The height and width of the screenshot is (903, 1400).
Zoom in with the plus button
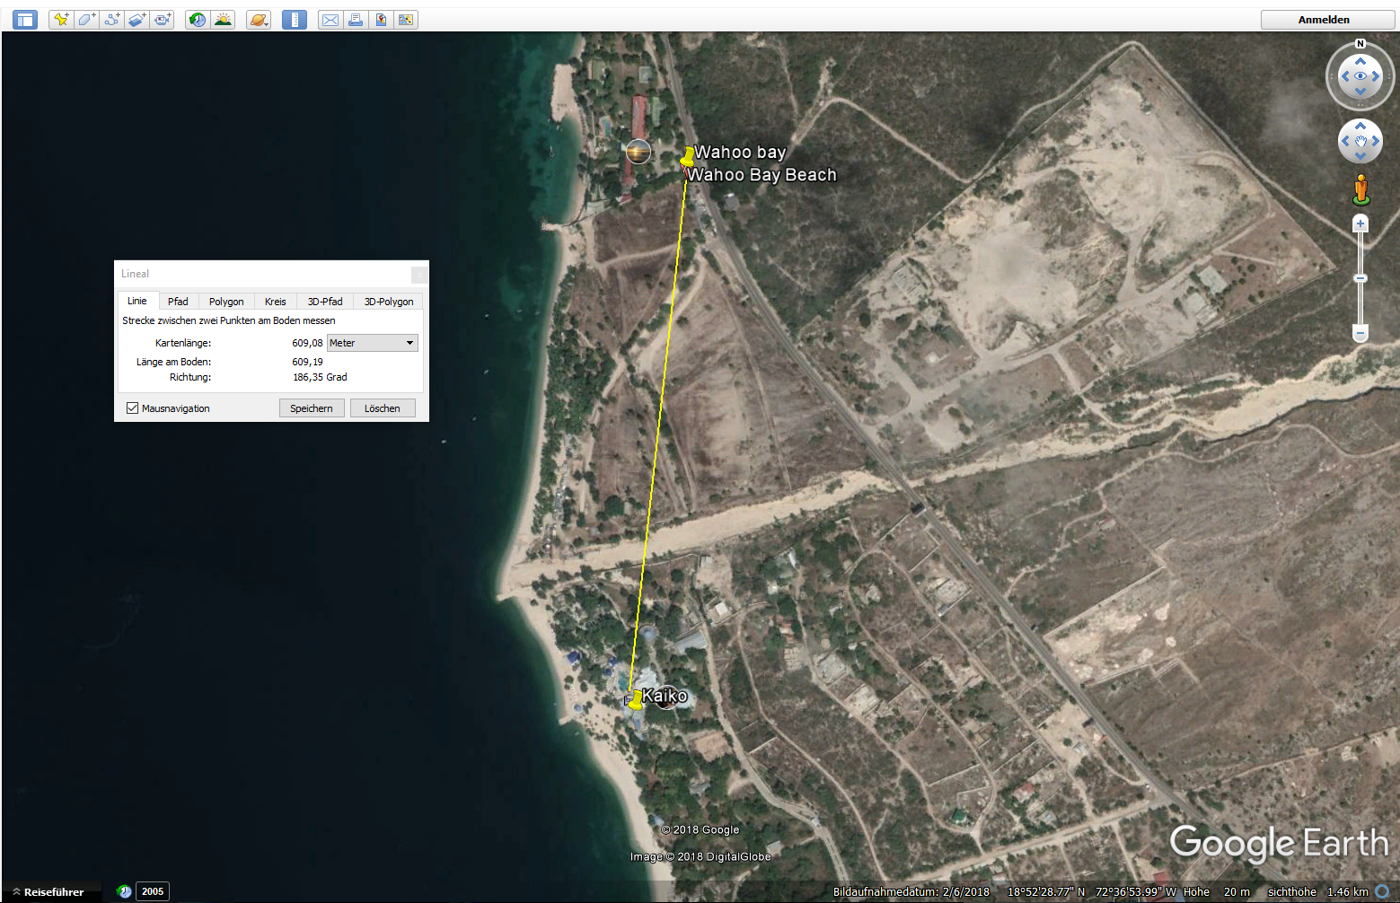click(x=1360, y=224)
